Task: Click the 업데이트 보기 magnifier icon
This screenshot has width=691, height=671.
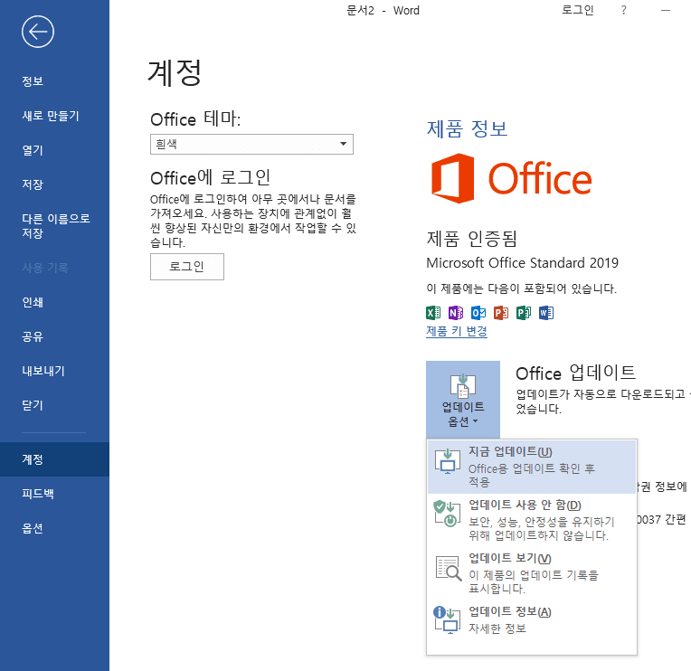Action: coord(449,569)
